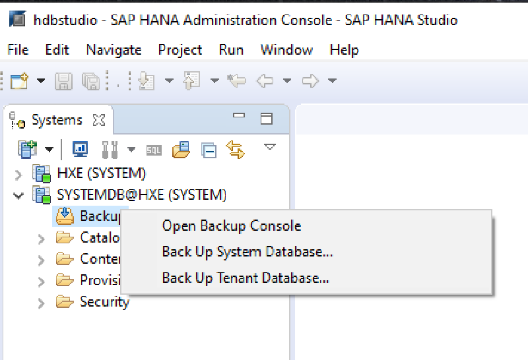The height and width of the screenshot is (360, 528).
Task: Expand the Provisioning folder
Action: pos(42,282)
